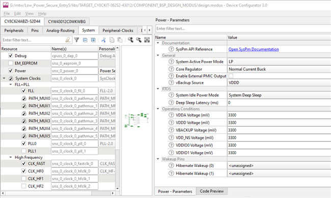The height and width of the screenshot is (198, 331).
Task: Collapse all resources tree icon
Action: tap(85, 40)
